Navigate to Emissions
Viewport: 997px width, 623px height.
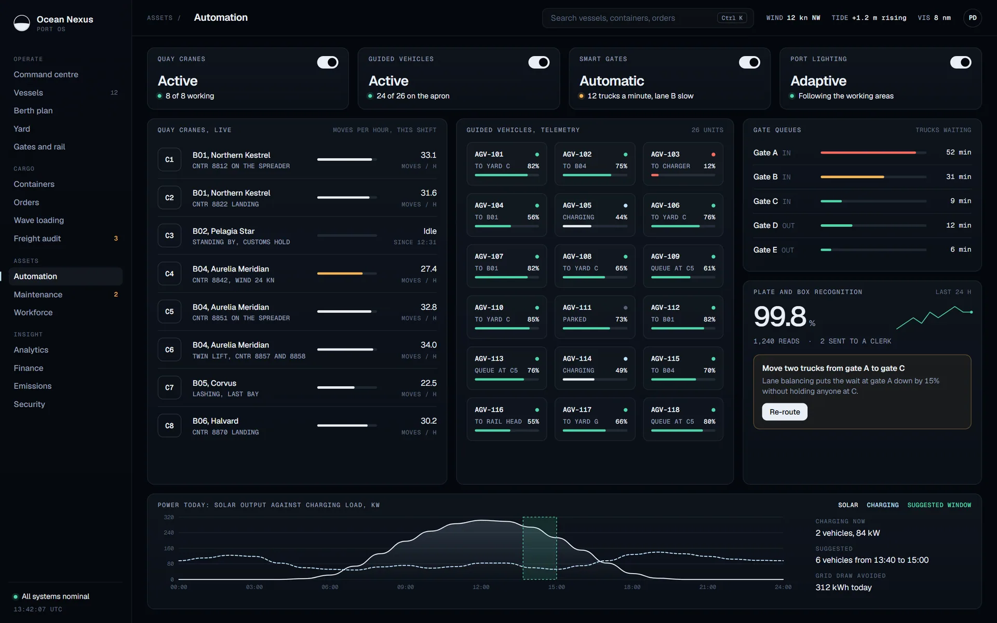[65, 386]
